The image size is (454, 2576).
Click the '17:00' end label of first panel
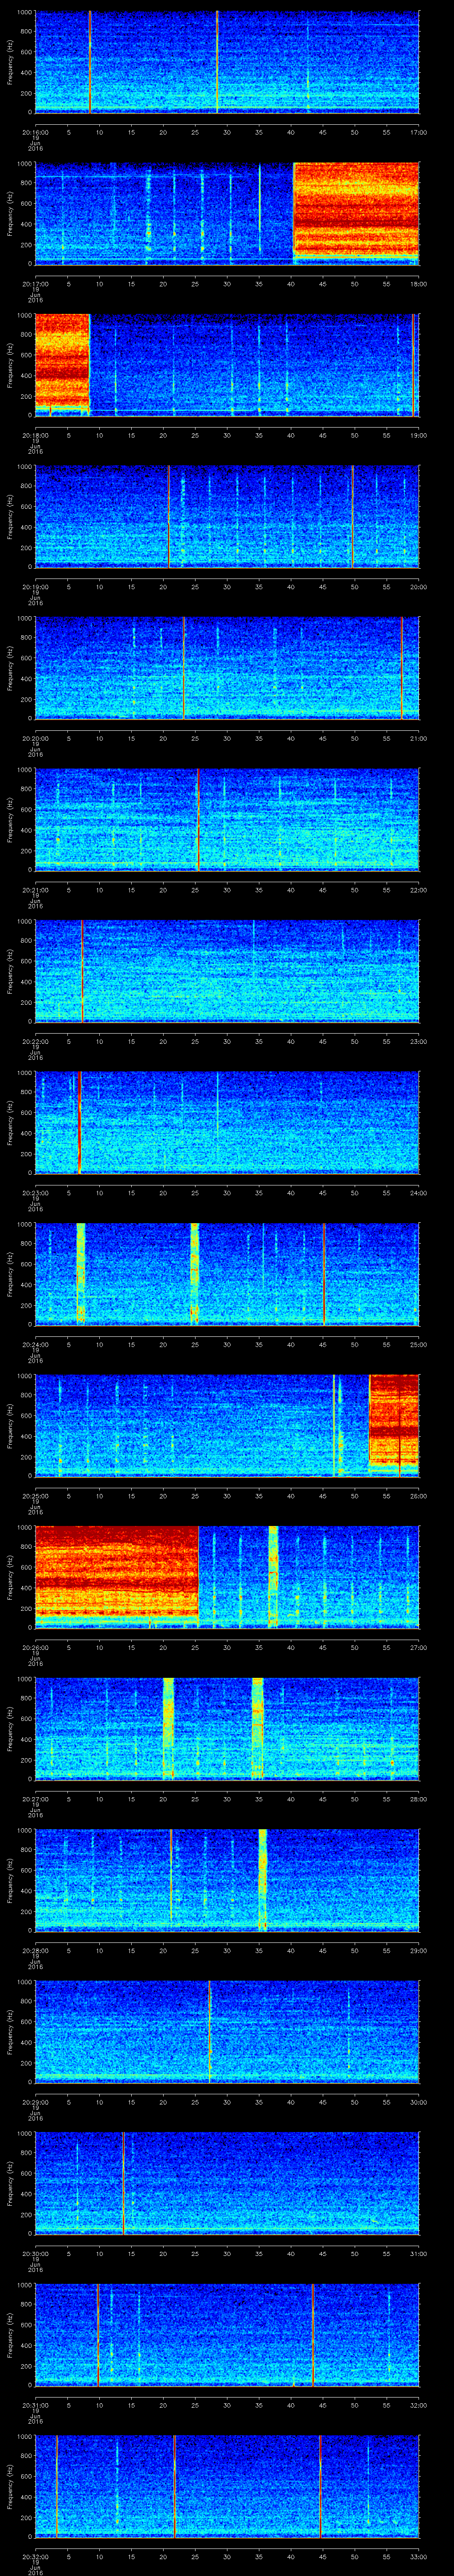[x=418, y=132]
